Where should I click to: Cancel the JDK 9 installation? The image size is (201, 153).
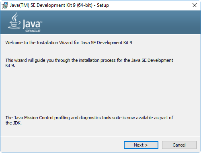pos(179,145)
